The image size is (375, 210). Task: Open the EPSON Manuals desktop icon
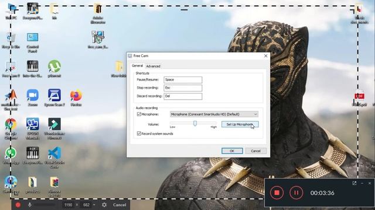33,128
